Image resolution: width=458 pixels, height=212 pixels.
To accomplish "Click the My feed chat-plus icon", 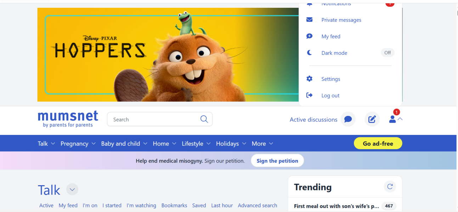I will (x=309, y=36).
